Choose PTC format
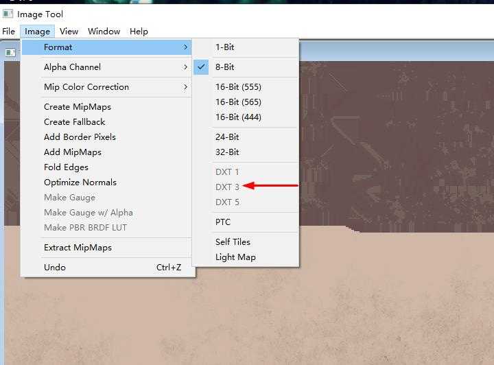Viewport: 494px width, 365px height. 246,222
